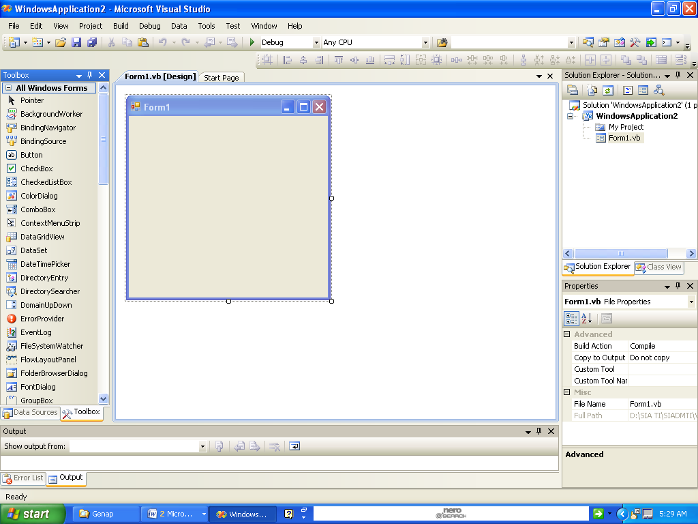Image resolution: width=698 pixels, height=524 pixels.
Task: Click the Open File folder icon
Action: [61, 42]
